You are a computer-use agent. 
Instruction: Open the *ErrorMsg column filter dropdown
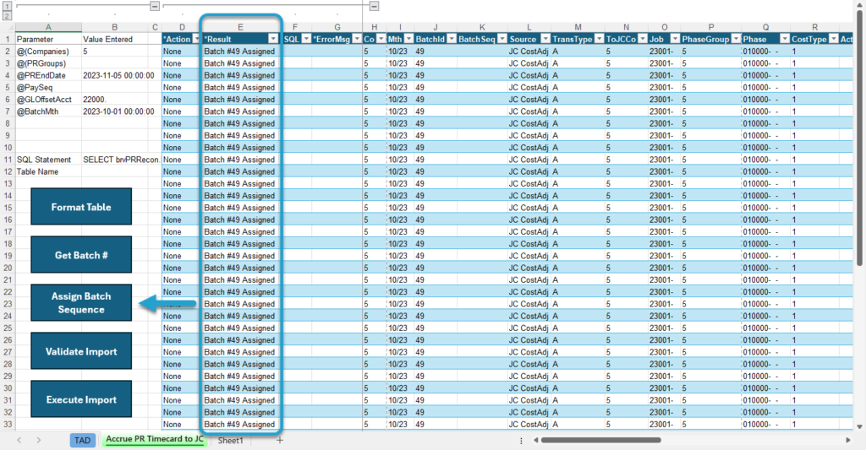click(357, 39)
